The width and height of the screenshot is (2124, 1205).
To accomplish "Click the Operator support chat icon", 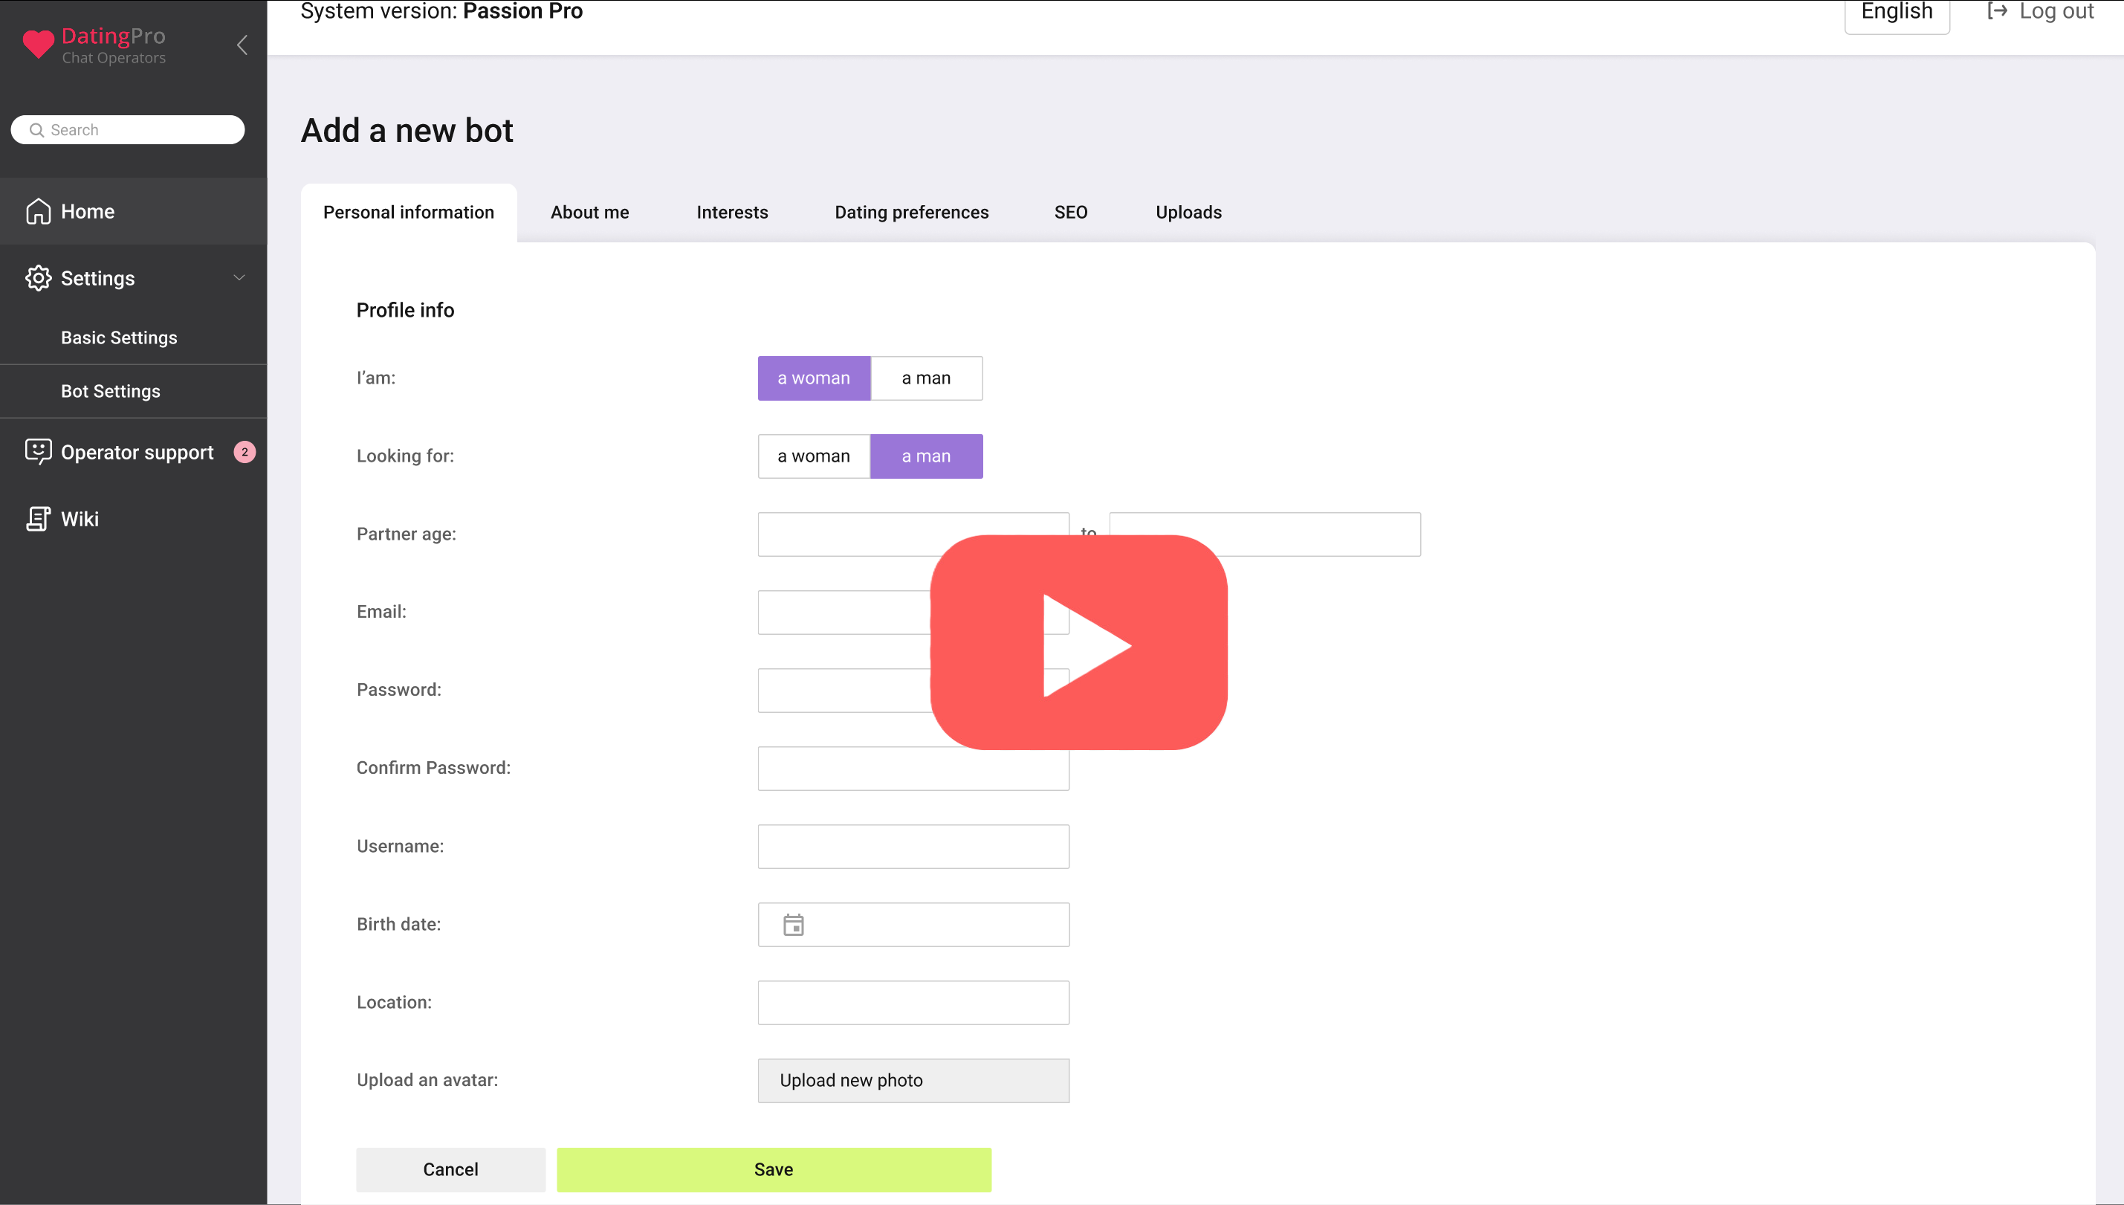I will tap(38, 452).
